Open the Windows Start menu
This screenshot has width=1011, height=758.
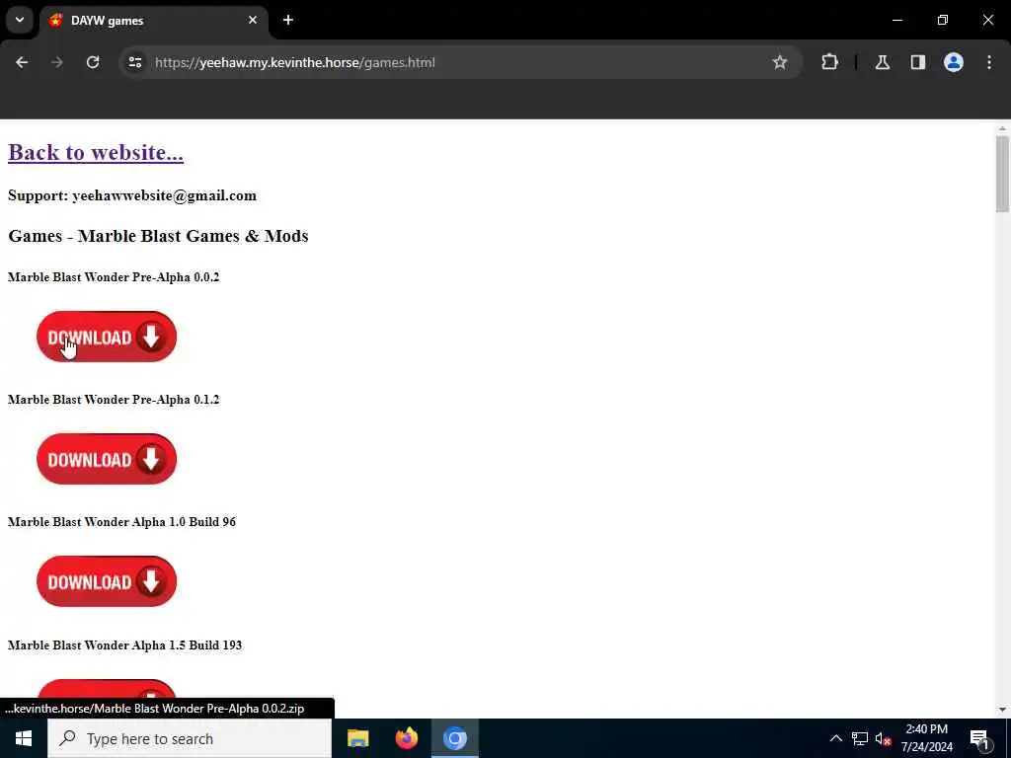point(24,738)
